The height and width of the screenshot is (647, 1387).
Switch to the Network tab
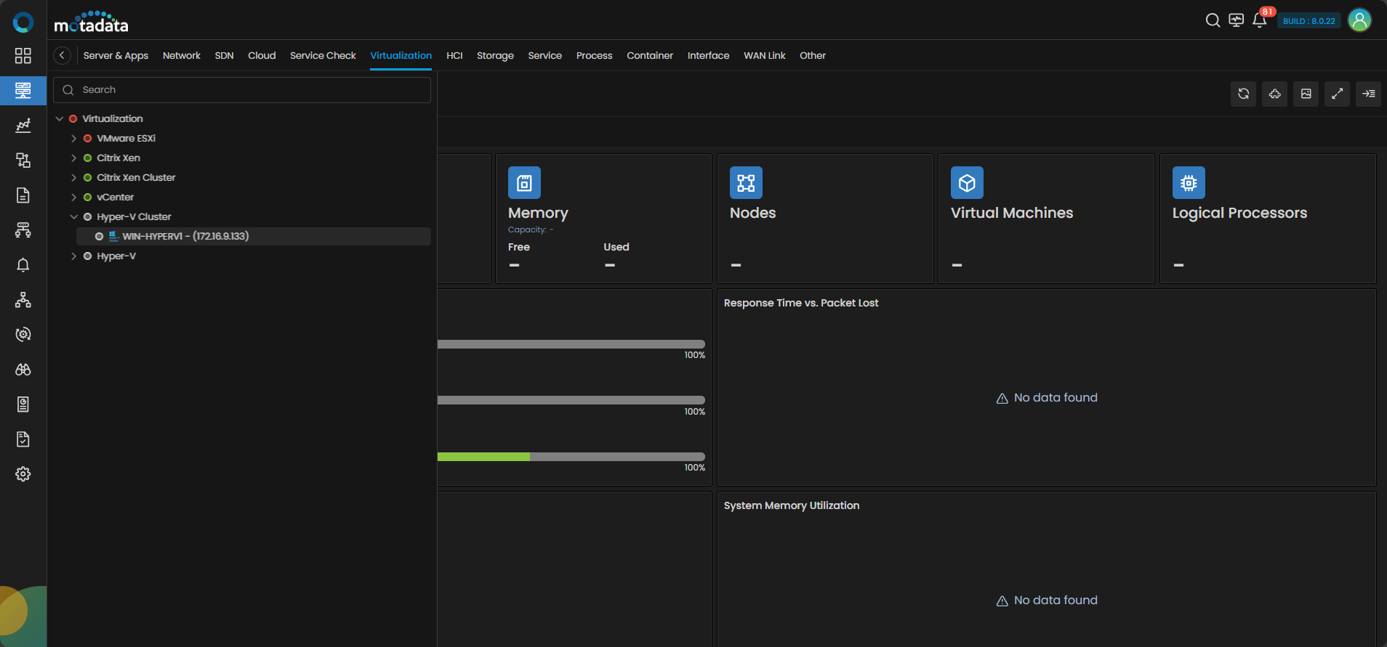[x=181, y=56]
